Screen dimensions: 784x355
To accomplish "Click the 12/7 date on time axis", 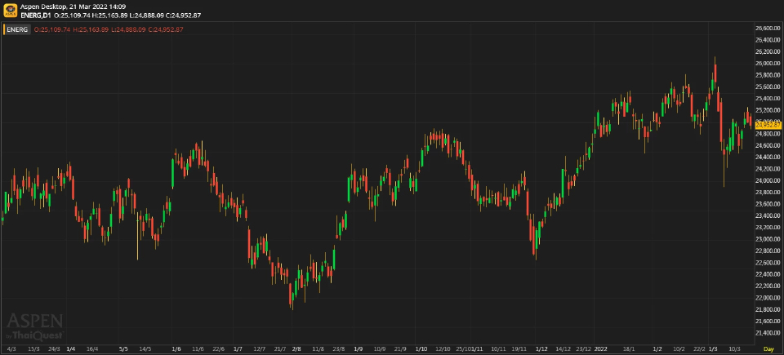I will 260,348.
